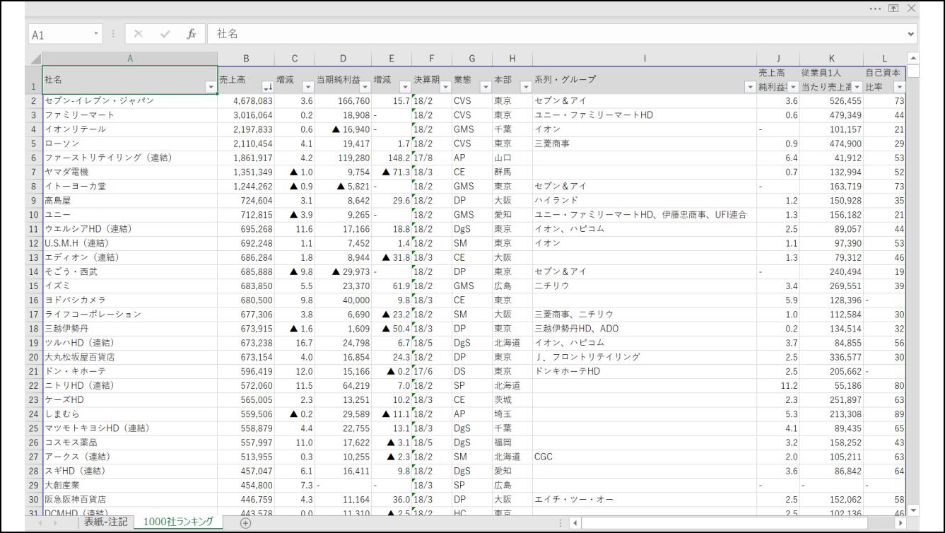Open the ribbon display options icon

[893, 8]
